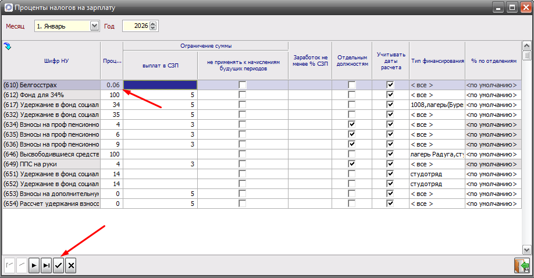The height and width of the screenshot is (278, 534).
Task: Go to next record arrow button
Action: pos(34,266)
